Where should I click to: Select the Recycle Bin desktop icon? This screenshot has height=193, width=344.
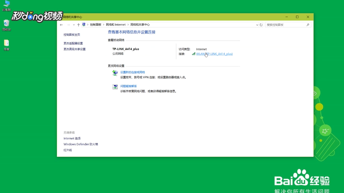click(7, 25)
